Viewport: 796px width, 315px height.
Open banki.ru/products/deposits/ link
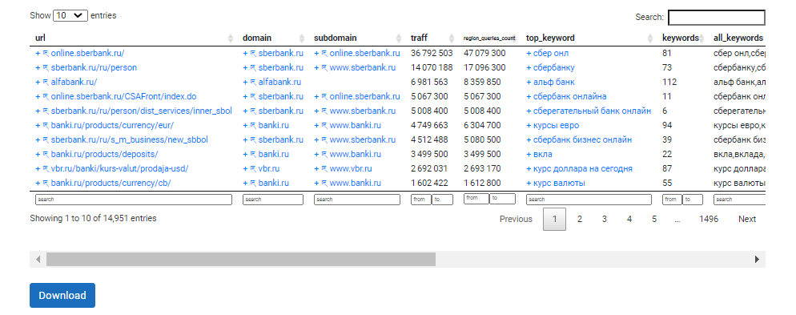click(104, 155)
